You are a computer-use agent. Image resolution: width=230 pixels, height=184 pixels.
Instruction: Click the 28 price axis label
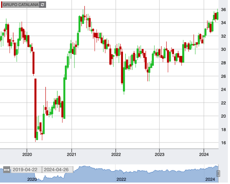[224, 63]
